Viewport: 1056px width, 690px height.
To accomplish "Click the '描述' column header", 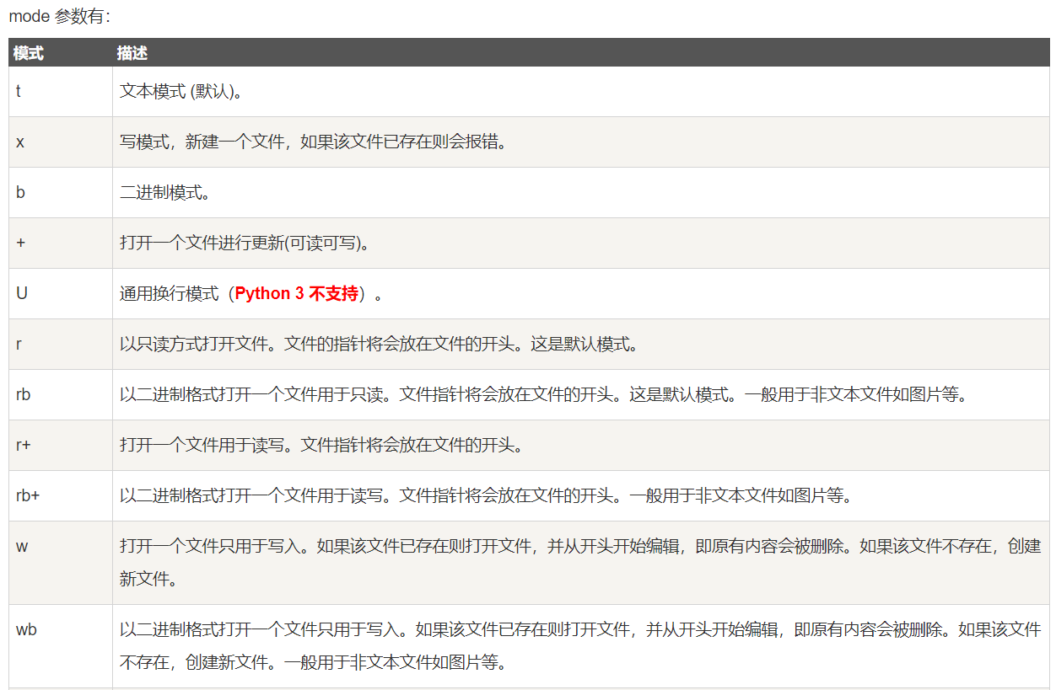I will tap(132, 53).
